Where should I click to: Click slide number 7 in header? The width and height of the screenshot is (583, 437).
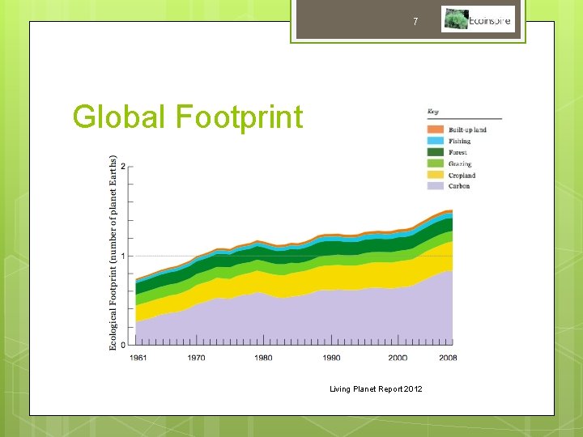[x=415, y=22]
